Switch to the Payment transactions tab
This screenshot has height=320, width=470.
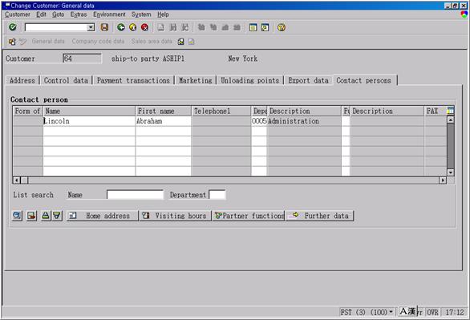pos(133,80)
